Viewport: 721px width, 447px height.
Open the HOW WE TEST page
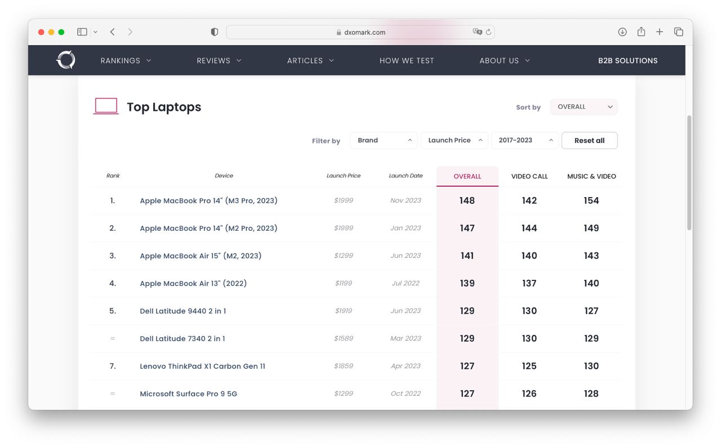point(407,61)
